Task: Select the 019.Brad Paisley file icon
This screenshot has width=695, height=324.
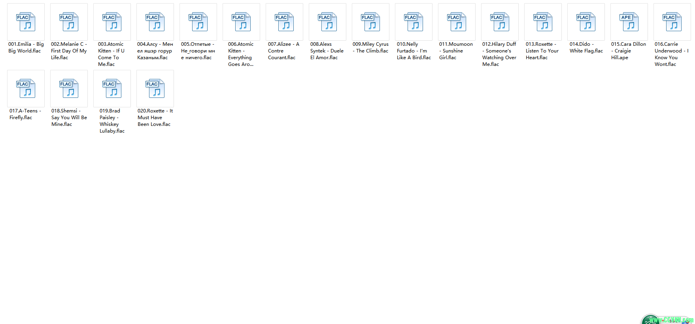Action: (x=112, y=88)
